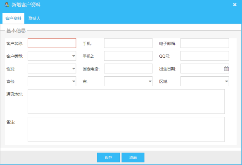The image size is (242, 165).
Task: Focus the 客户名称 input field
Action: click(52, 43)
